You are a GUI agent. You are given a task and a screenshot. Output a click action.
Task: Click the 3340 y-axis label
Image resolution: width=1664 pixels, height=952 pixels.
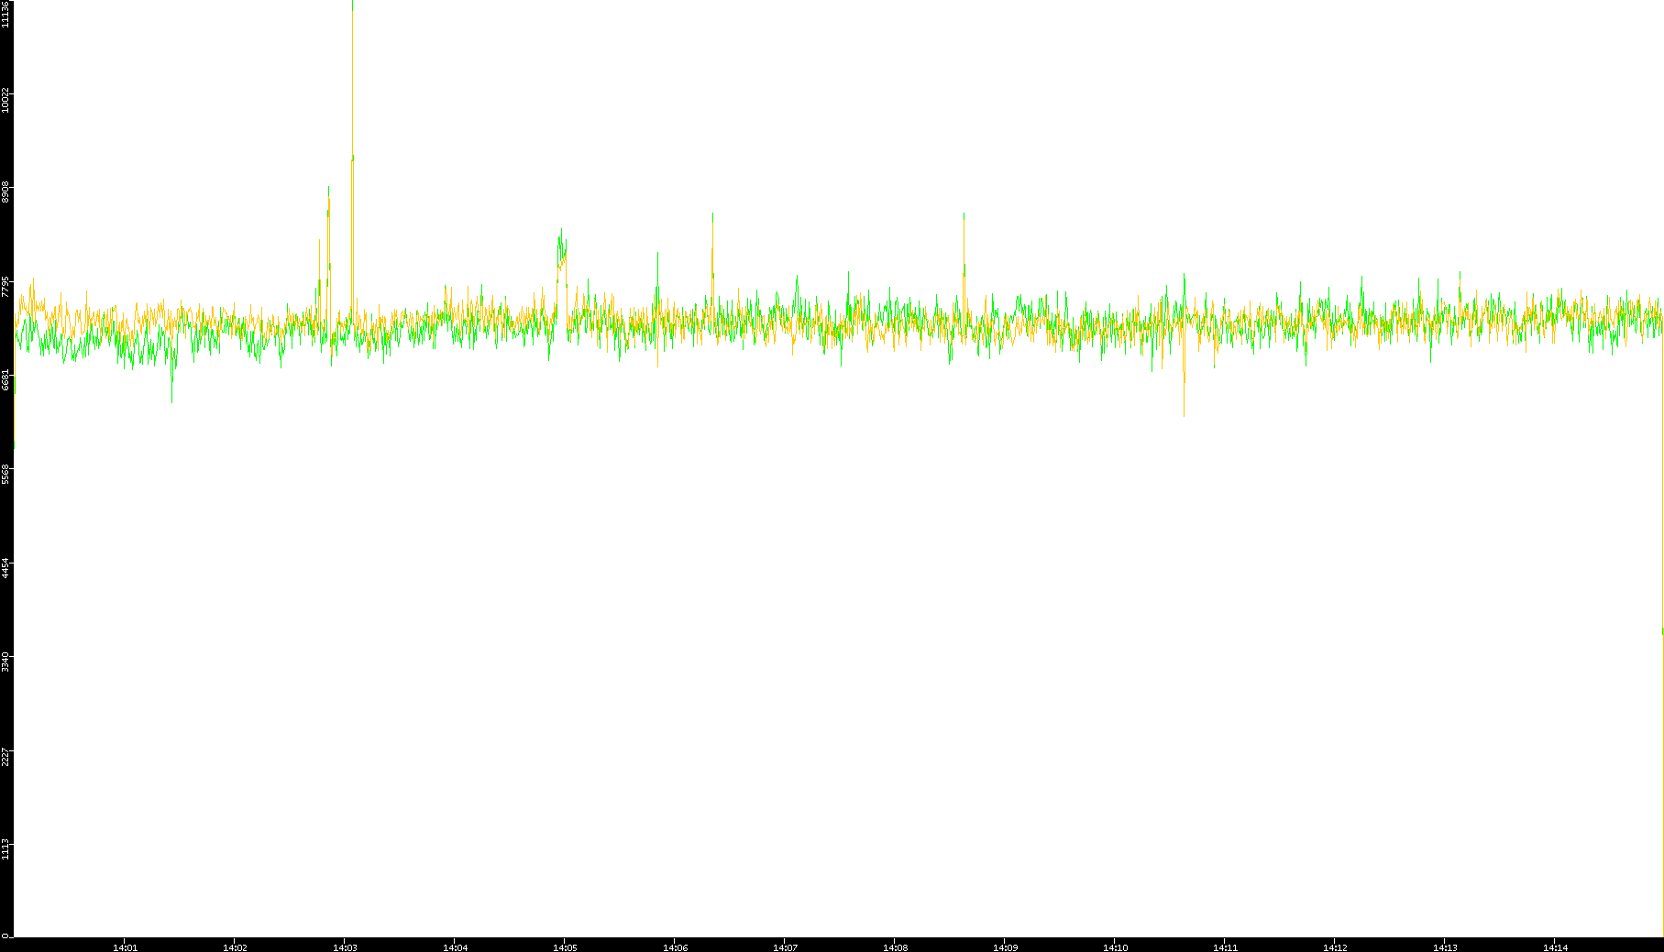(x=6, y=662)
